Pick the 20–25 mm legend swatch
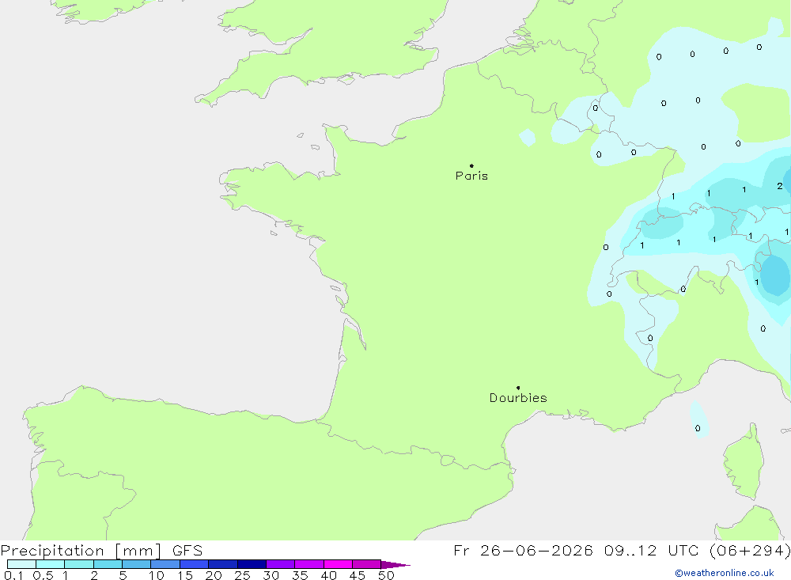Image resolution: width=791 pixels, height=580 pixels. [223, 564]
